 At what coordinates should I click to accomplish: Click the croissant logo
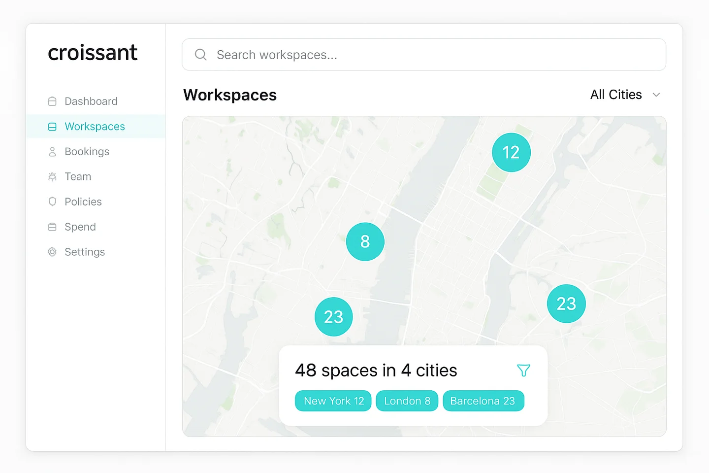tap(93, 53)
